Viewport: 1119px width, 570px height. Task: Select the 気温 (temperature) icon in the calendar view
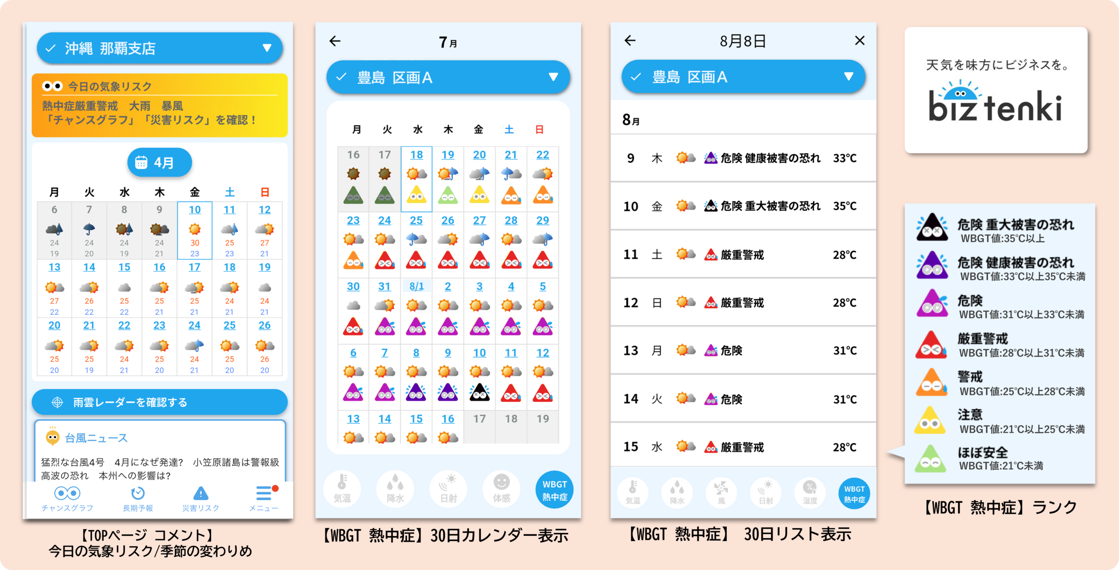click(342, 489)
